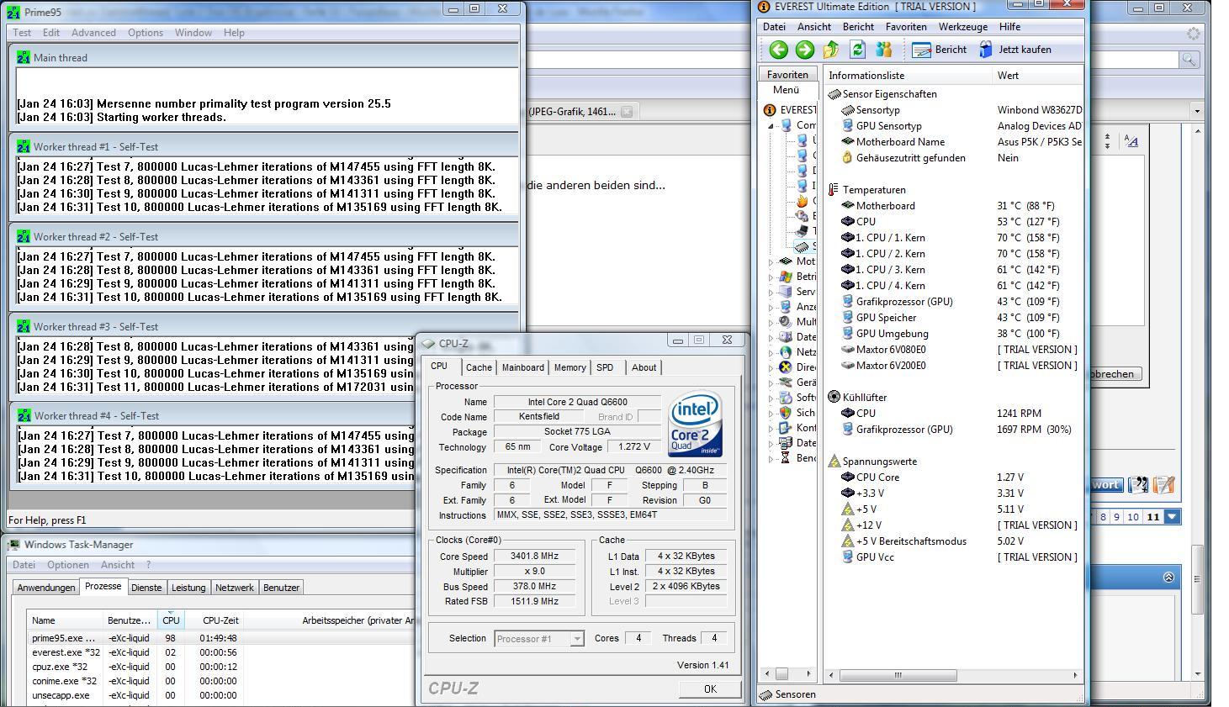Sort EVEREST list by Wert column header
This screenshot has width=1229, height=707.
click(x=1036, y=76)
